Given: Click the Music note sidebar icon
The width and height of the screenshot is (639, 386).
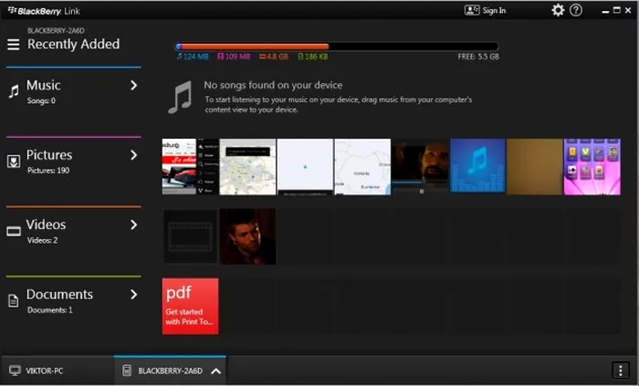Looking at the screenshot, I should click(14, 91).
